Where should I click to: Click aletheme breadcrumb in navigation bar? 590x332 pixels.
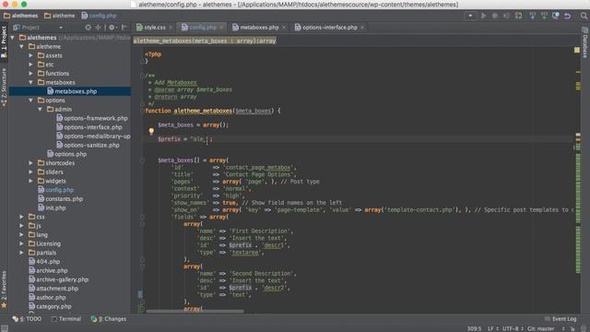59,16
